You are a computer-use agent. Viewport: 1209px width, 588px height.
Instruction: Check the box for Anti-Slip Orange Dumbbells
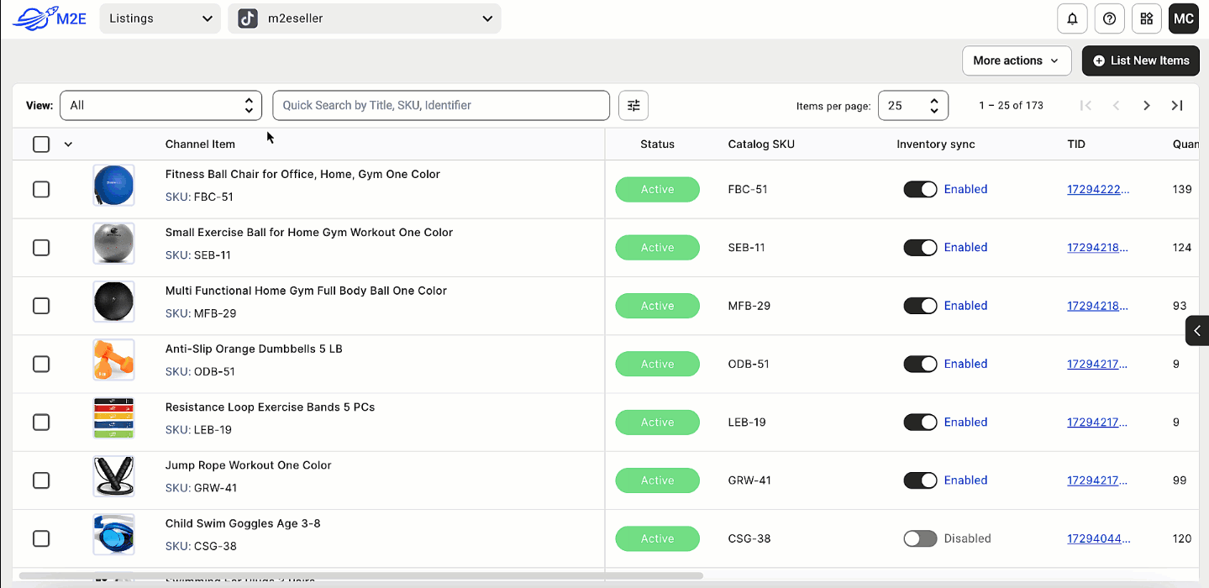coord(41,364)
